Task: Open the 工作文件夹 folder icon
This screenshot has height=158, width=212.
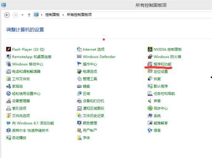Action: tap(8, 79)
